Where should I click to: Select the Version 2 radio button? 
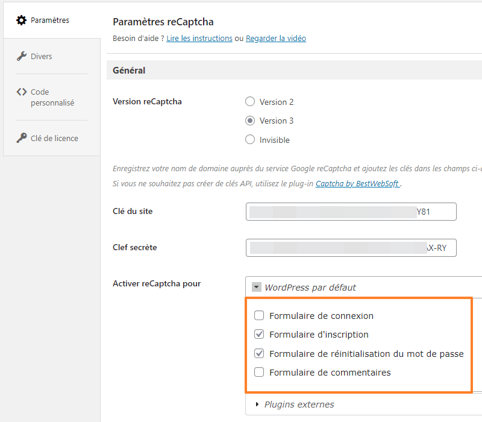(x=250, y=101)
